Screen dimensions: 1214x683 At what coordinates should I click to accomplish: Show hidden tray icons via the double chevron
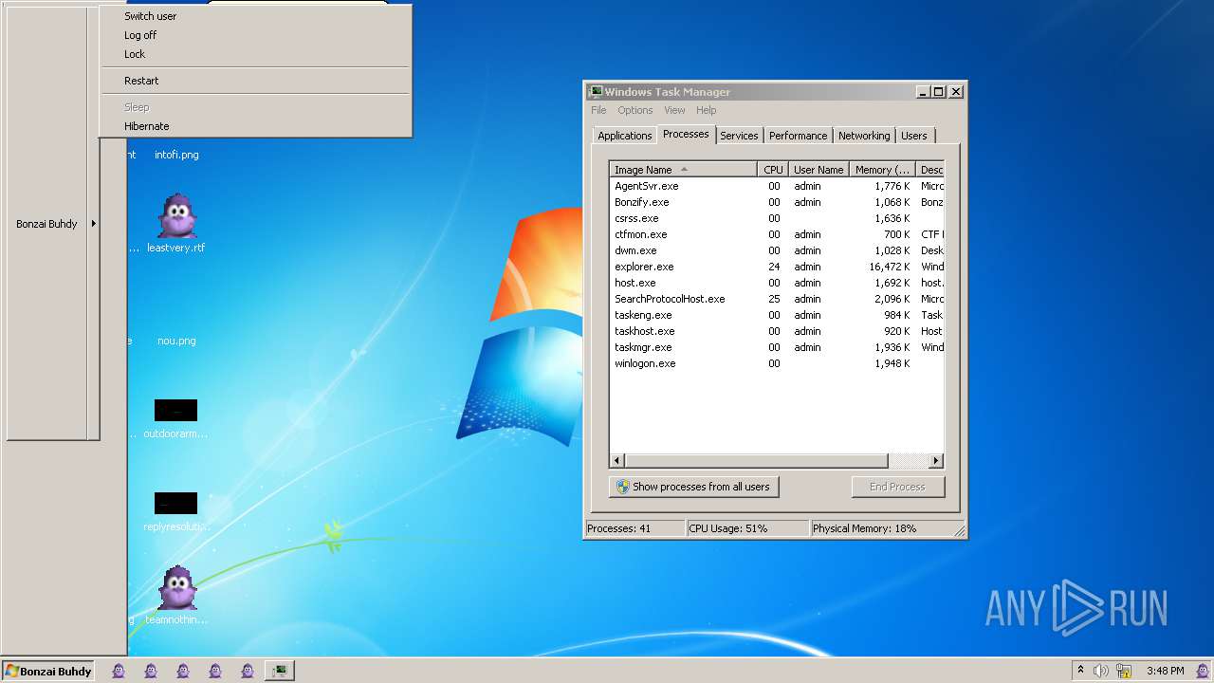[x=1080, y=671]
